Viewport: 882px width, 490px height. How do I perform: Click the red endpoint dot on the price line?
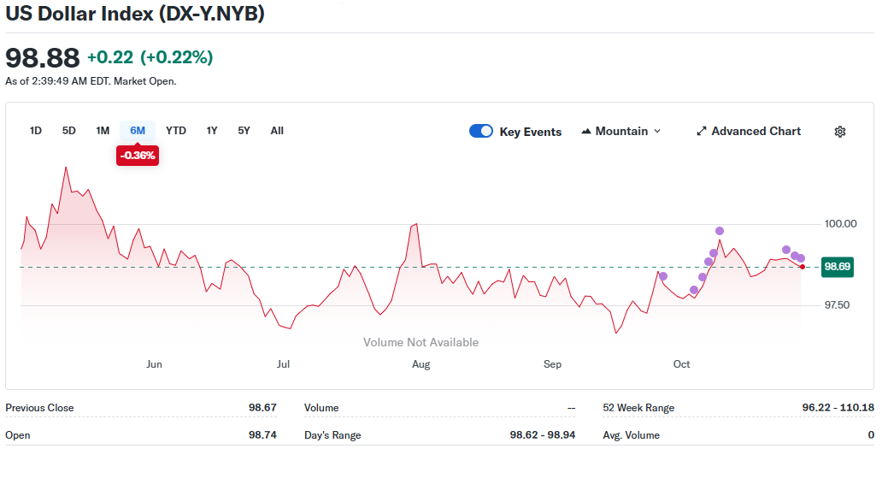pyautogui.click(x=802, y=267)
